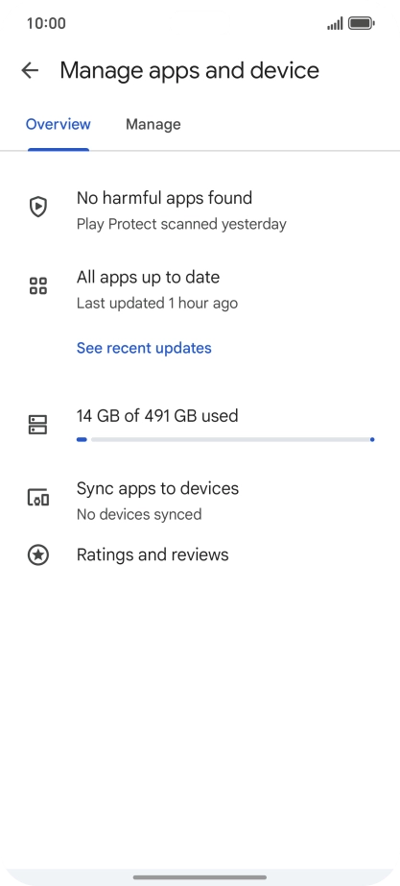This screenshot has width=400, height=886.
Task: Tap the bottom navigation gesture bar
Action: tap(200, 877)
